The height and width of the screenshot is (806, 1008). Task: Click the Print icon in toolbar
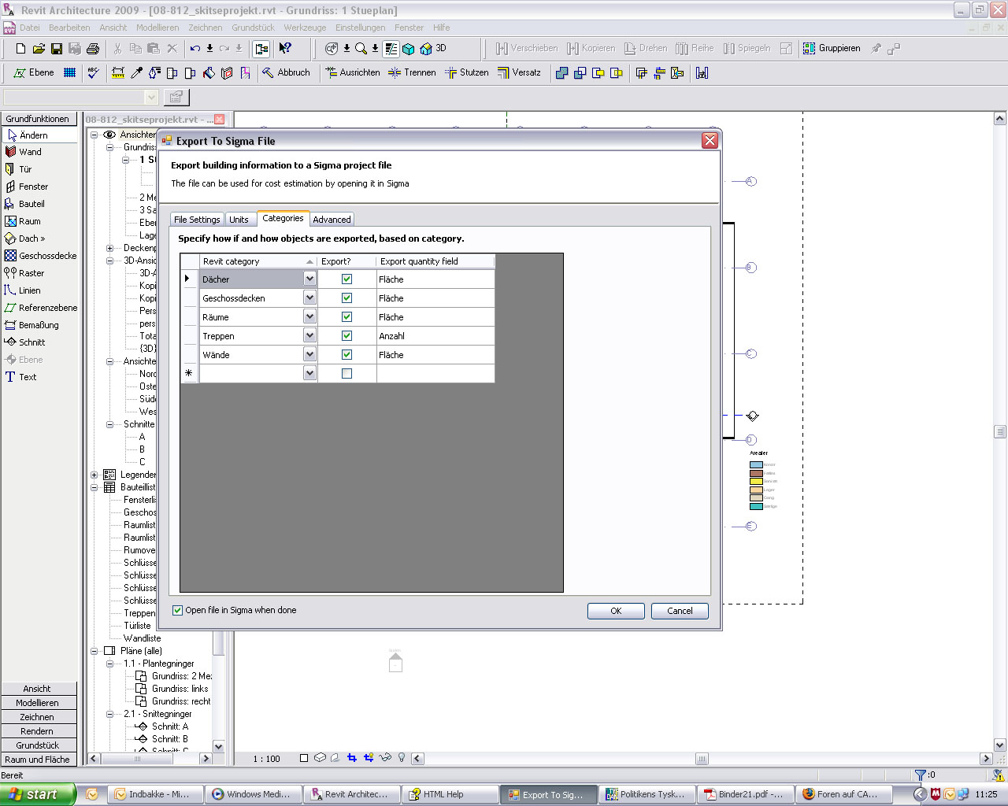point(93,49)
